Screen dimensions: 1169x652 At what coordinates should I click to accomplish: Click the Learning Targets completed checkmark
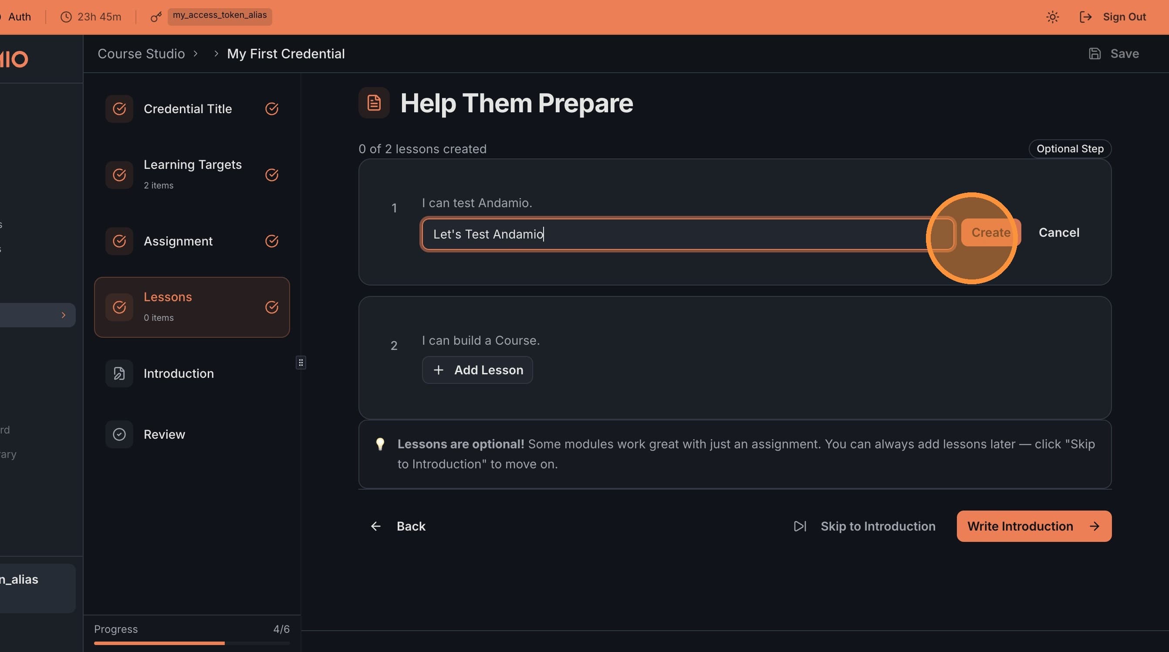(271, 175)
